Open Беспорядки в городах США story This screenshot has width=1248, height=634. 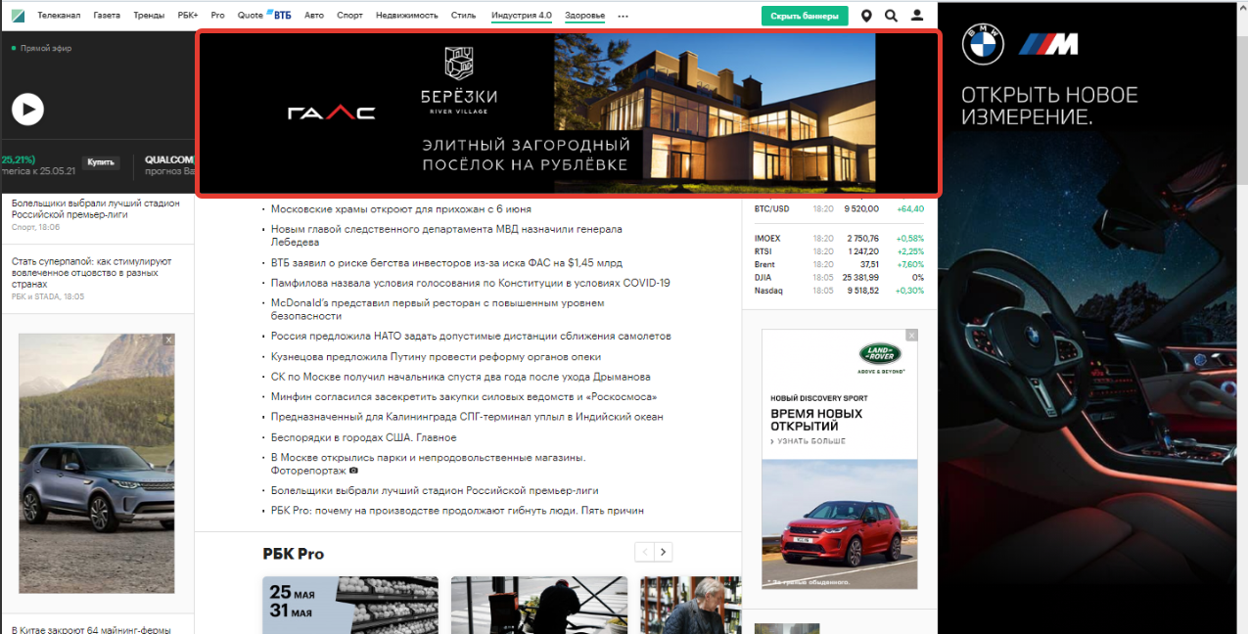point(363,437)
